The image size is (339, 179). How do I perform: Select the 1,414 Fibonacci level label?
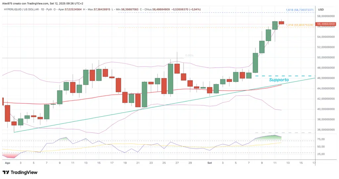[299, 25]
